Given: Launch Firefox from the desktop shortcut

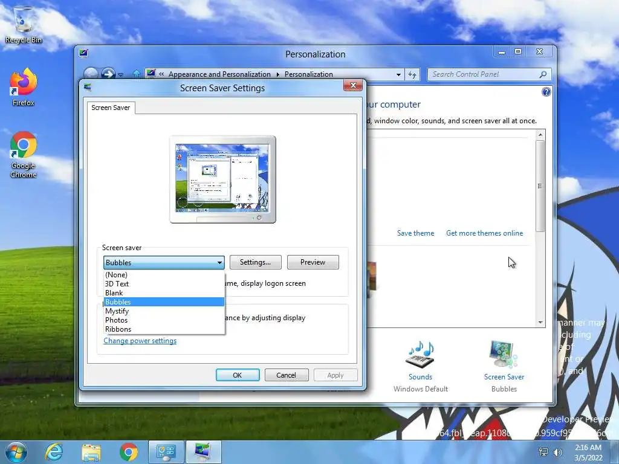Looking at the screenshot, I should 24,88.
